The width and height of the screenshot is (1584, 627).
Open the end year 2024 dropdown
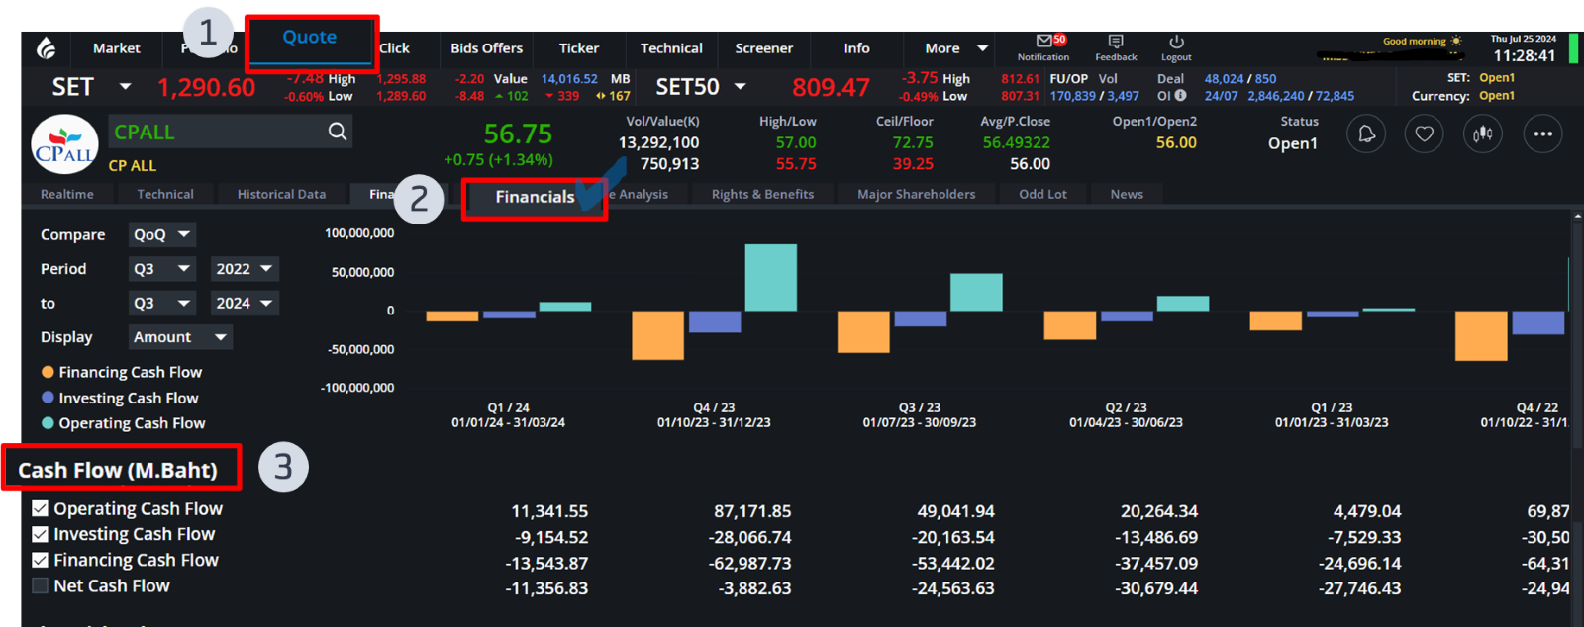245,304
